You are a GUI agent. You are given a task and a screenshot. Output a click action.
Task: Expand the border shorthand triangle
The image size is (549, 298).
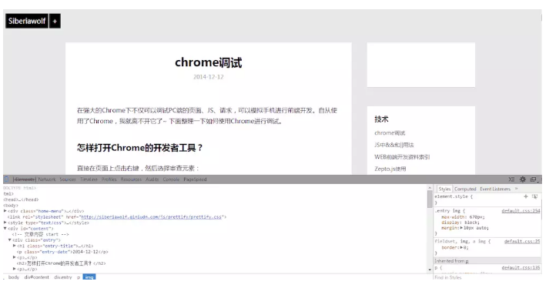coord(461,247)
